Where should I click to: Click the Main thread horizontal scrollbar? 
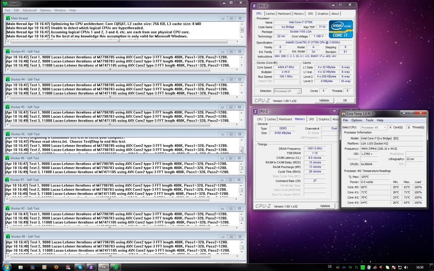[123, 41]
